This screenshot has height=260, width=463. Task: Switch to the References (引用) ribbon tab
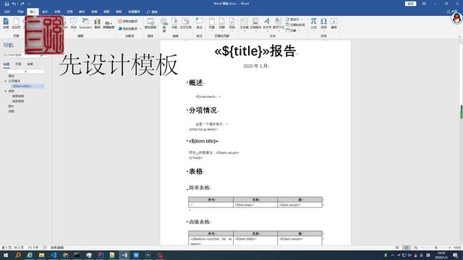pos(69,12)
